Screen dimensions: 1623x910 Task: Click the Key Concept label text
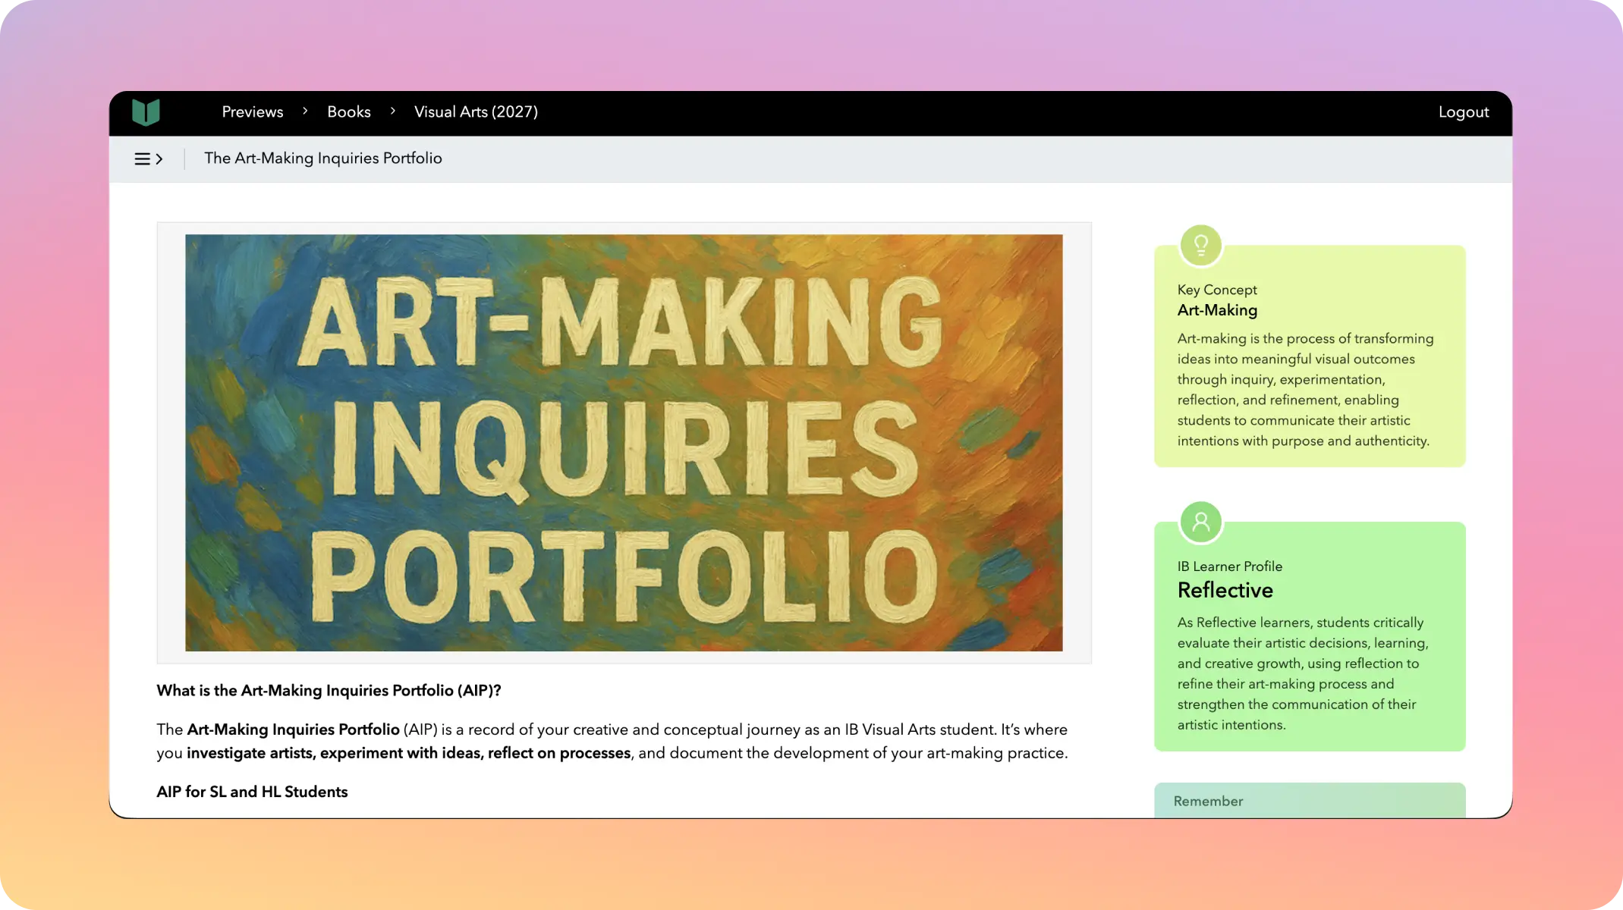click(x=1217, y=290)
